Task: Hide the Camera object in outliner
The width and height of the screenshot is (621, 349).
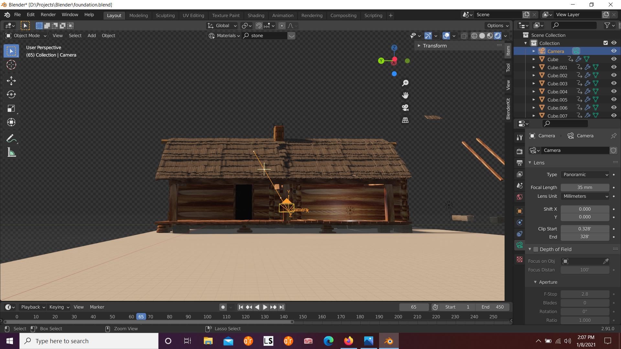Action: pos(614,51)
